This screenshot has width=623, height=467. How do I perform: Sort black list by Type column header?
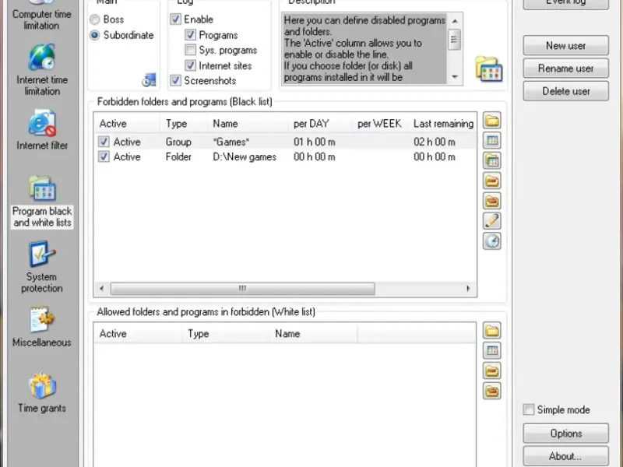coord(183,124)
